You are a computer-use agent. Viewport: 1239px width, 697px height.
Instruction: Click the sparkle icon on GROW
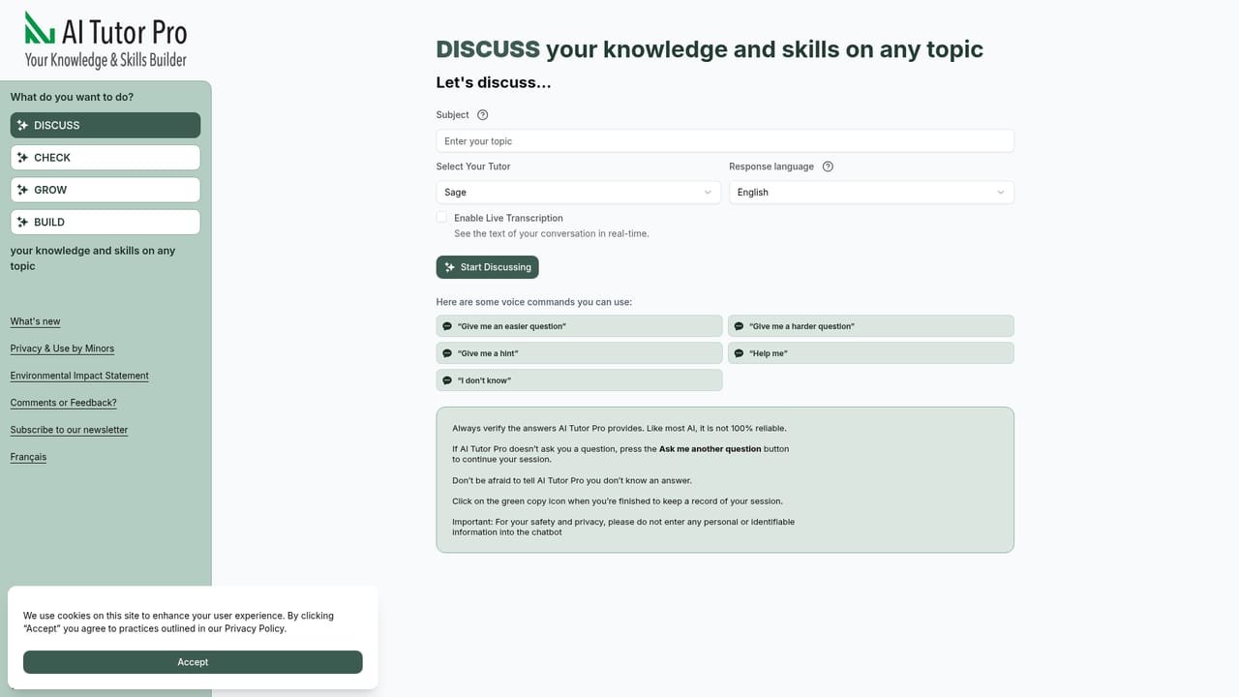tap(23, 190)
